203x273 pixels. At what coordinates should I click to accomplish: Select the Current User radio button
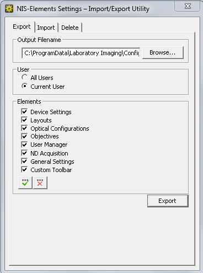[24, 86]
